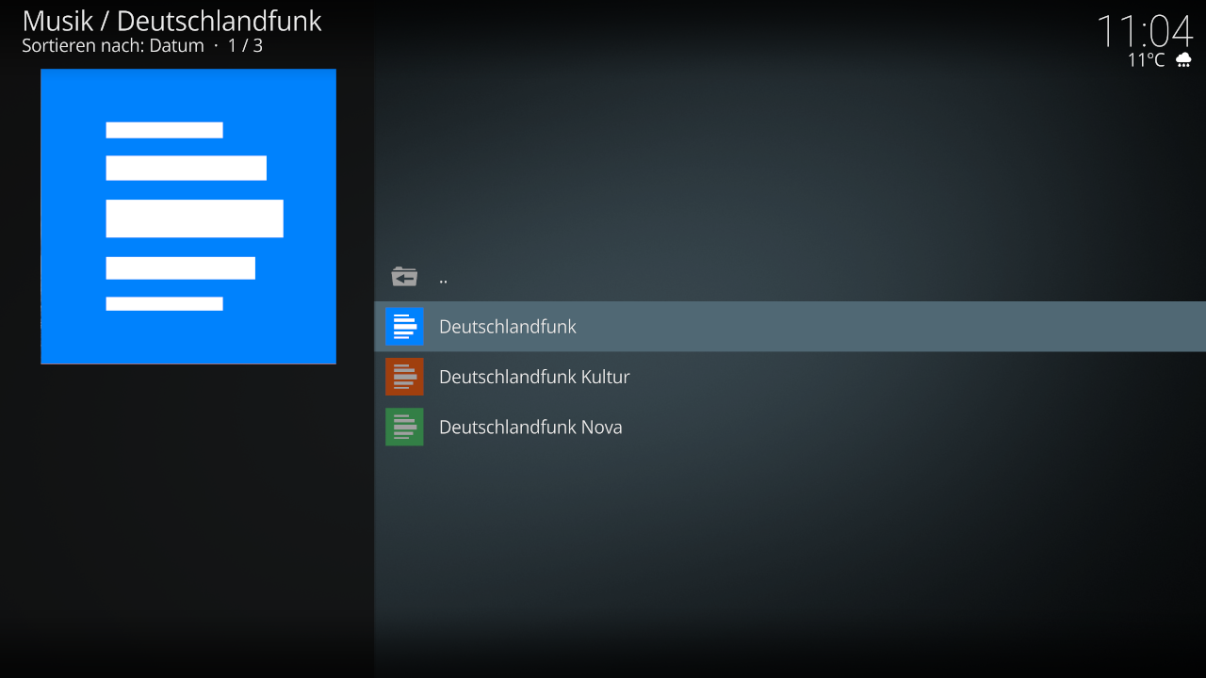Click the 11:04 clock display
The image size is (1206, 678).
pos(1144,30)
